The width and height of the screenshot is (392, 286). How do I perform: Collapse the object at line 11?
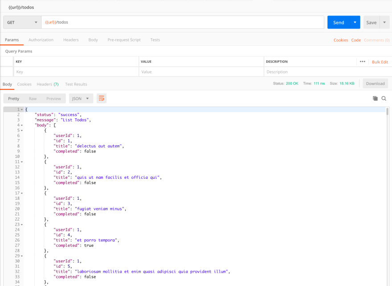[22, 162]
